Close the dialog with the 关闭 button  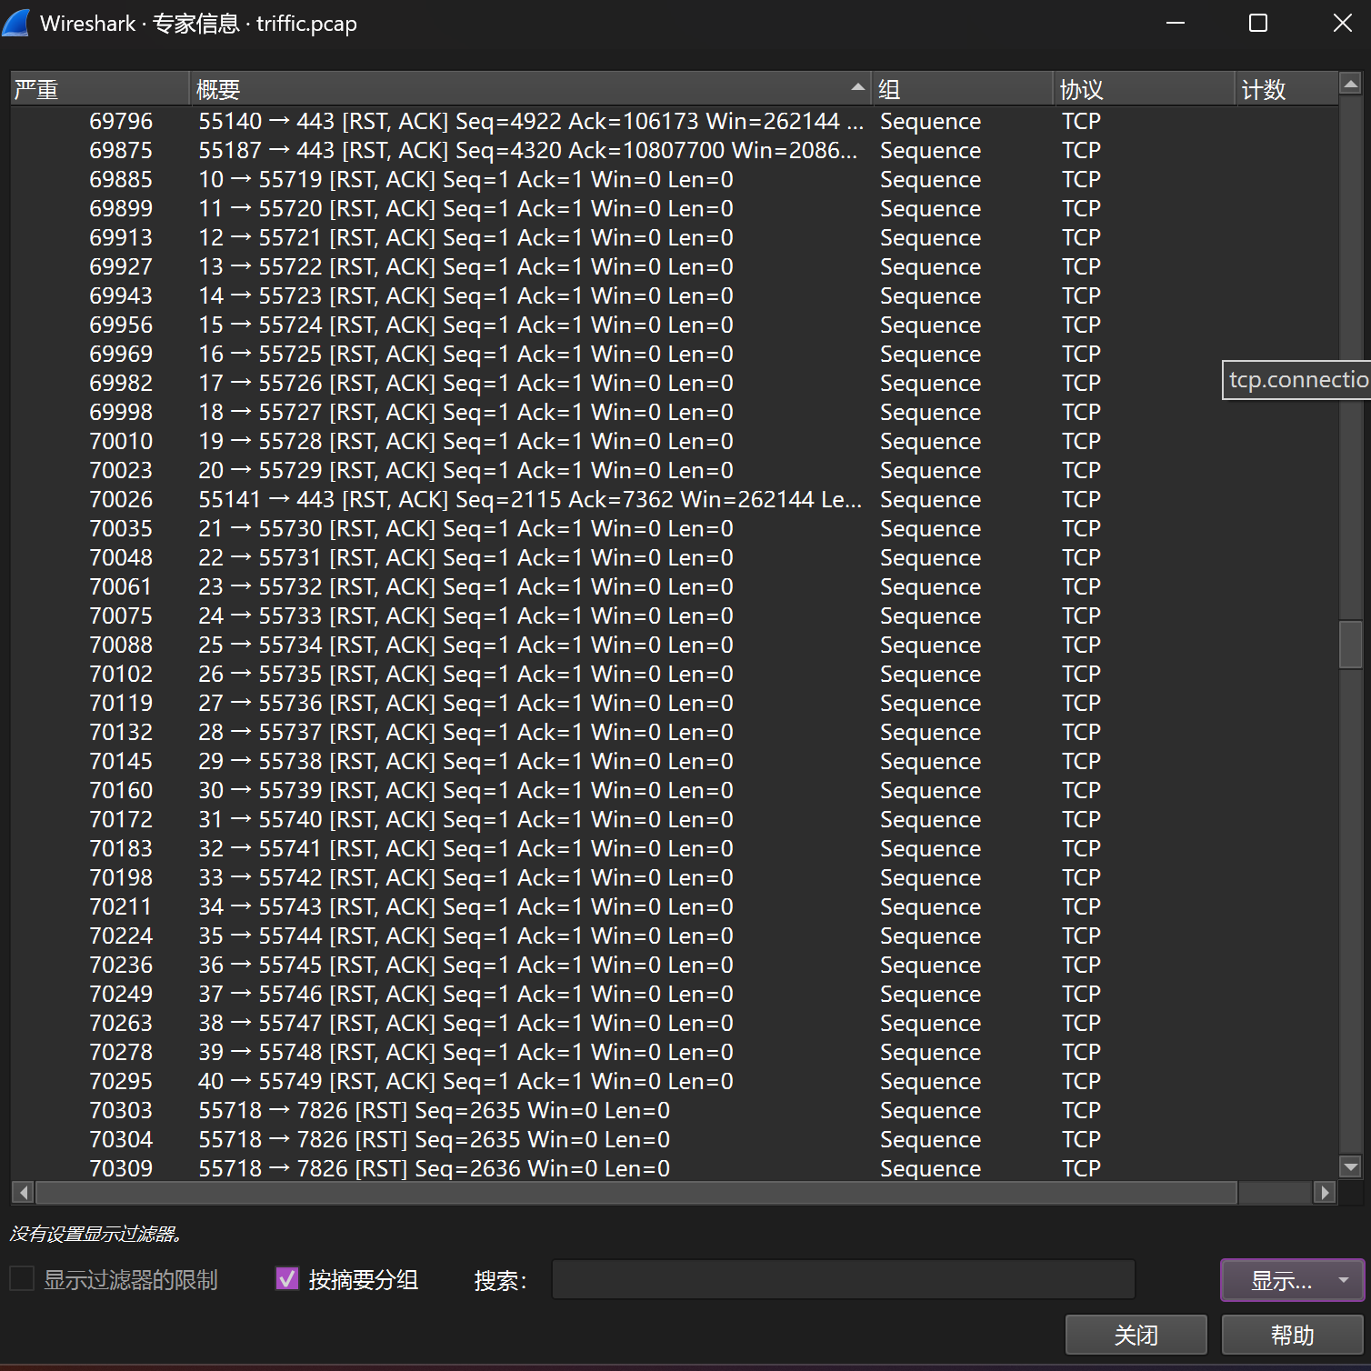[1136, 1335]
